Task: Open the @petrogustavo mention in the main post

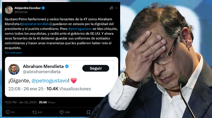Action: click(x=80, y=29)
